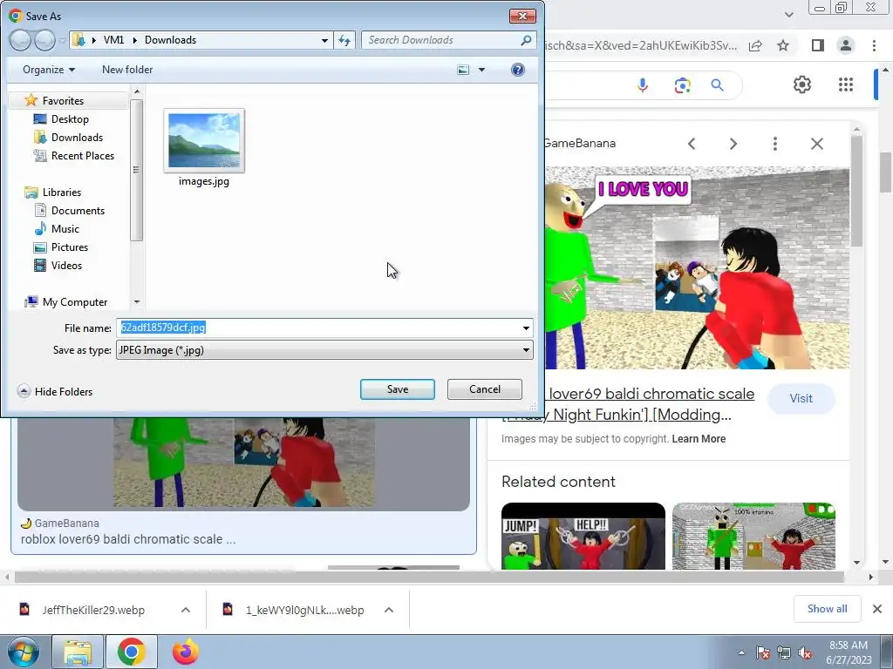Expand 1_keWY9l0gNLk webp download options

[x=389, y=610]
